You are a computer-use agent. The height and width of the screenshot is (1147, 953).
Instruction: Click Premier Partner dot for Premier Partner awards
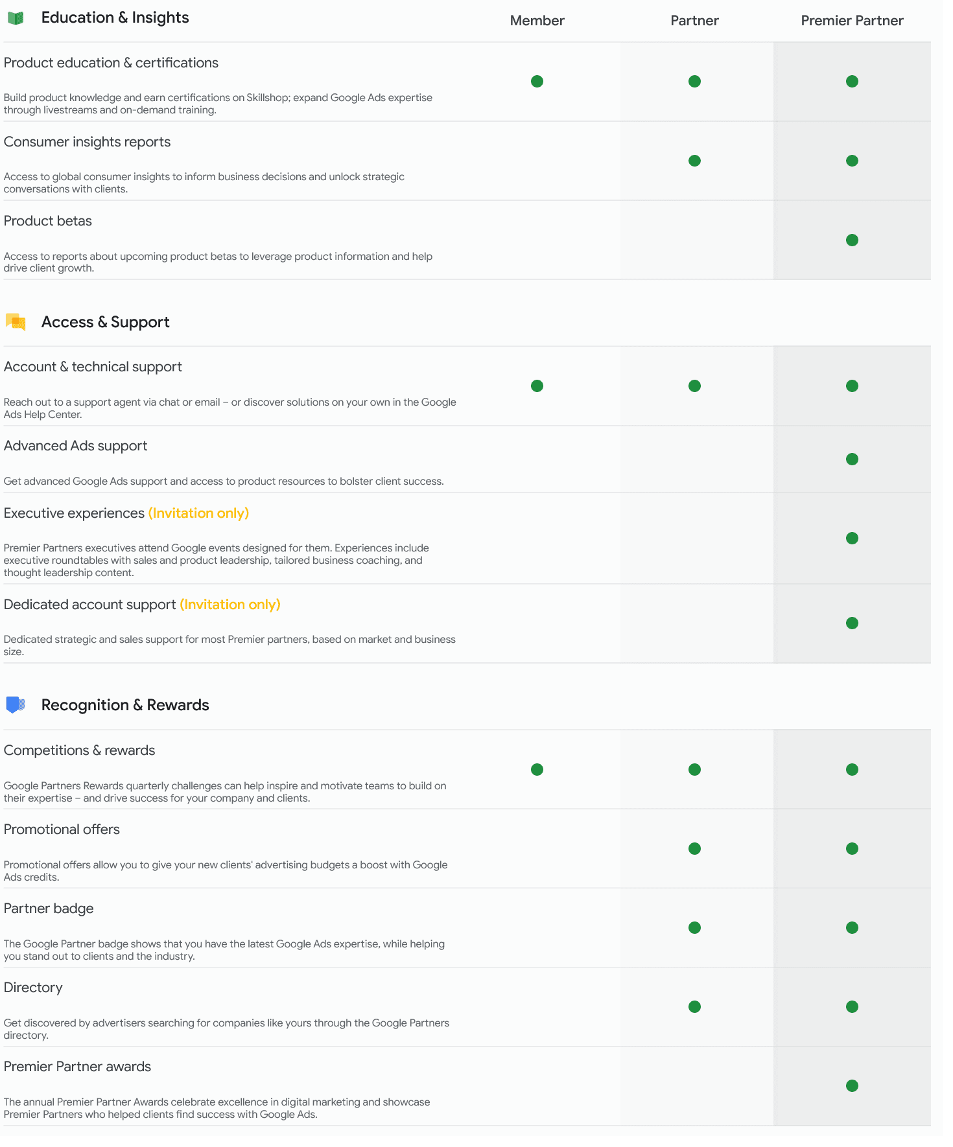pos(852,1086)
